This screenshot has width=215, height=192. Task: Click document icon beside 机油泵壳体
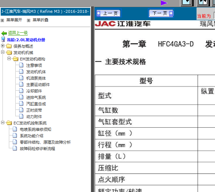click(21, 78)
